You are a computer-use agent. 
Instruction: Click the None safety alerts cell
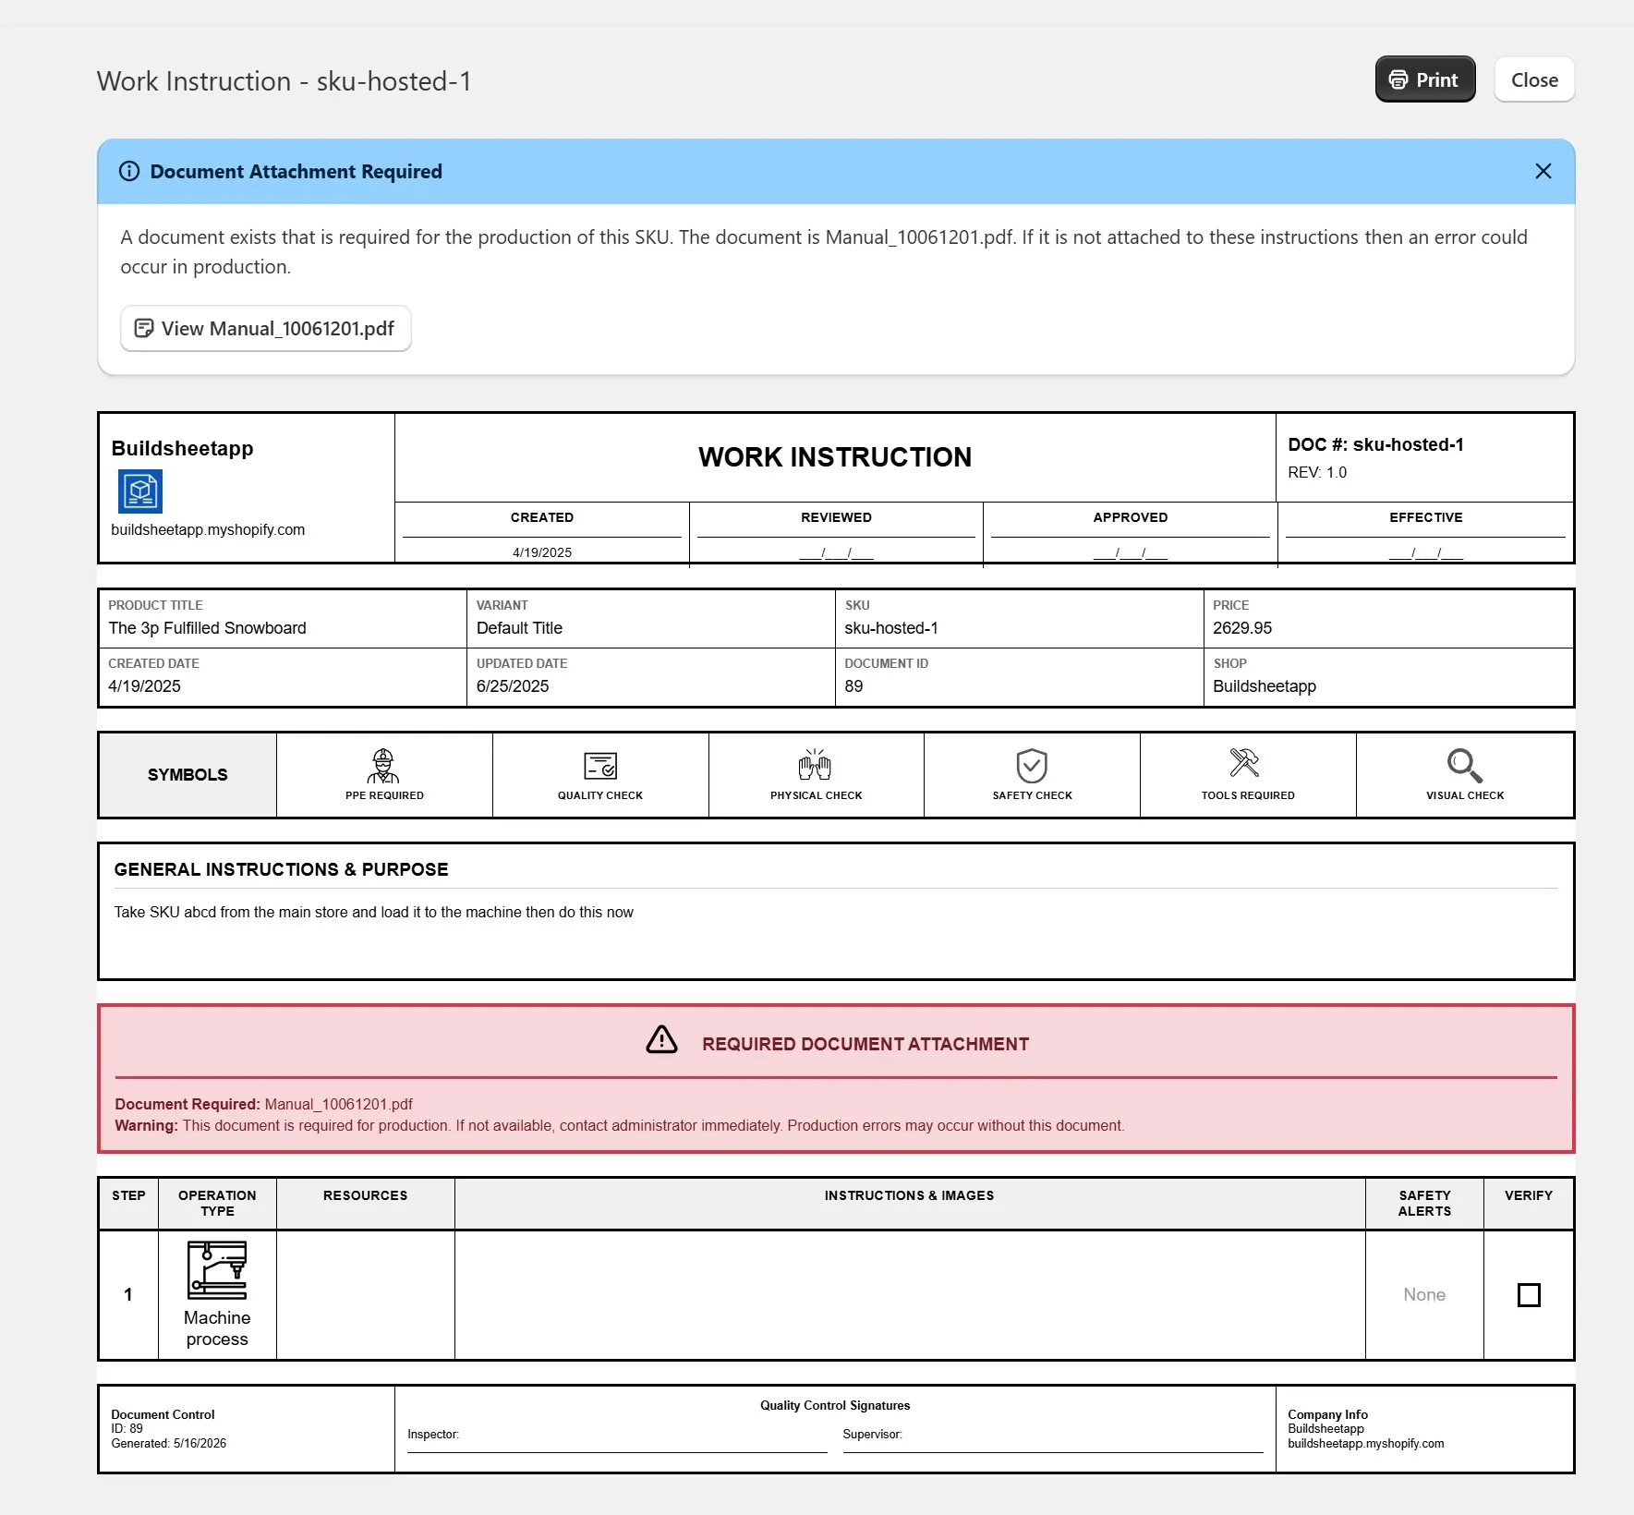(1424, 1295)
